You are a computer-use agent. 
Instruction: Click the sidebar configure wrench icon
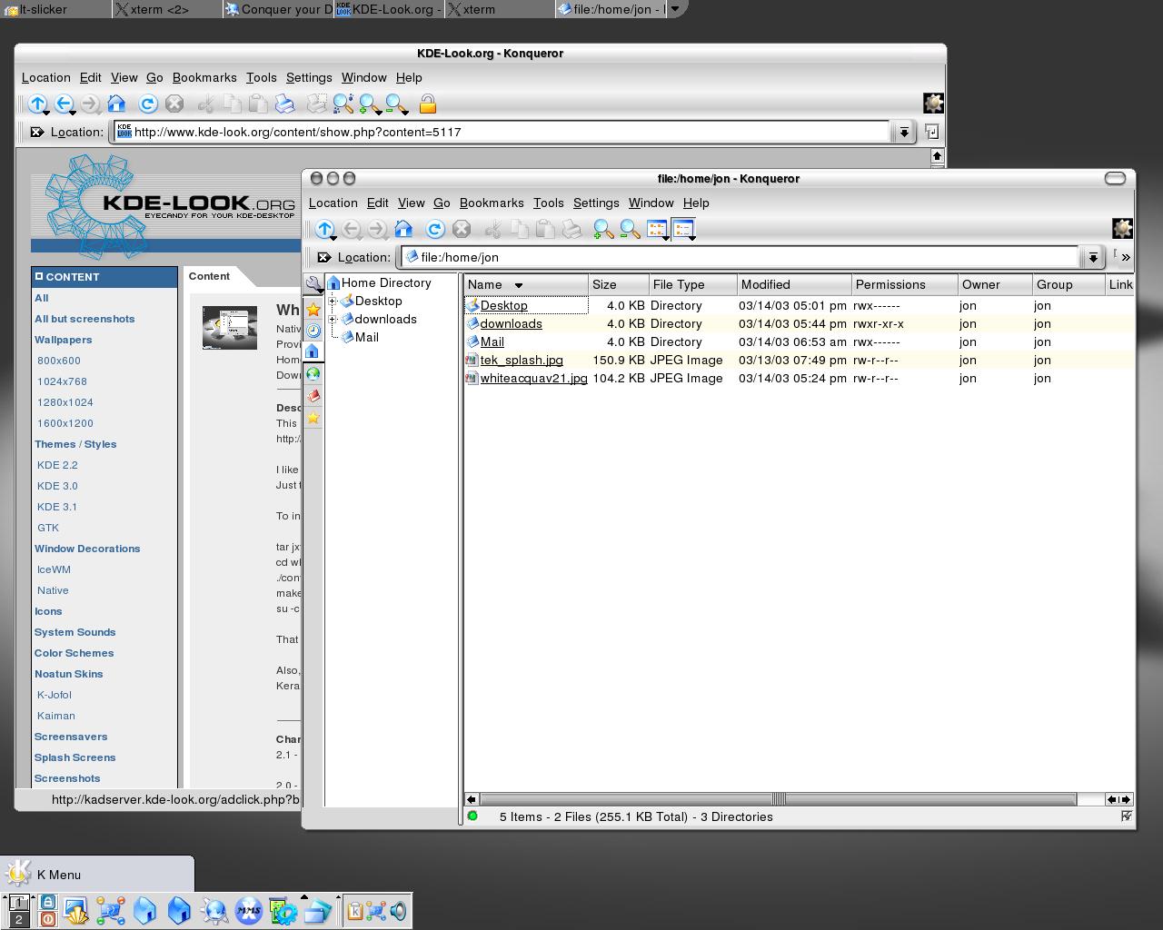(x=313, y=284)
